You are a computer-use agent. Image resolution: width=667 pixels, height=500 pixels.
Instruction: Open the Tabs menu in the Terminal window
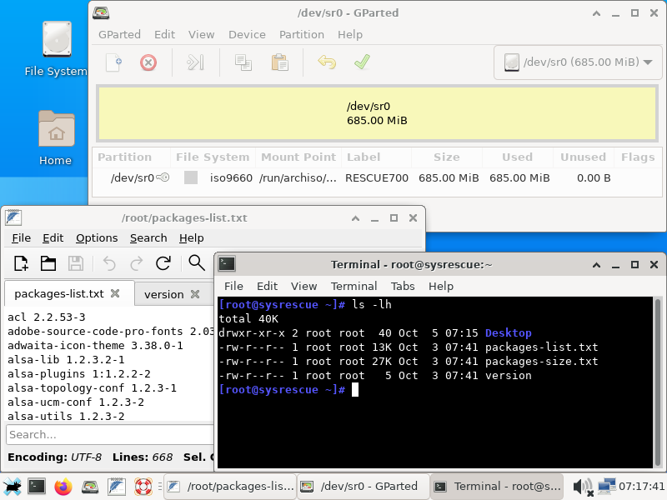coord(404,286)
